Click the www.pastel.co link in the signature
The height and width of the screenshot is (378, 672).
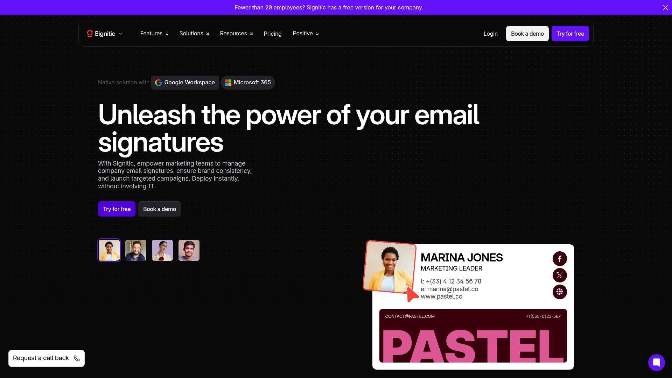[441, 296]
